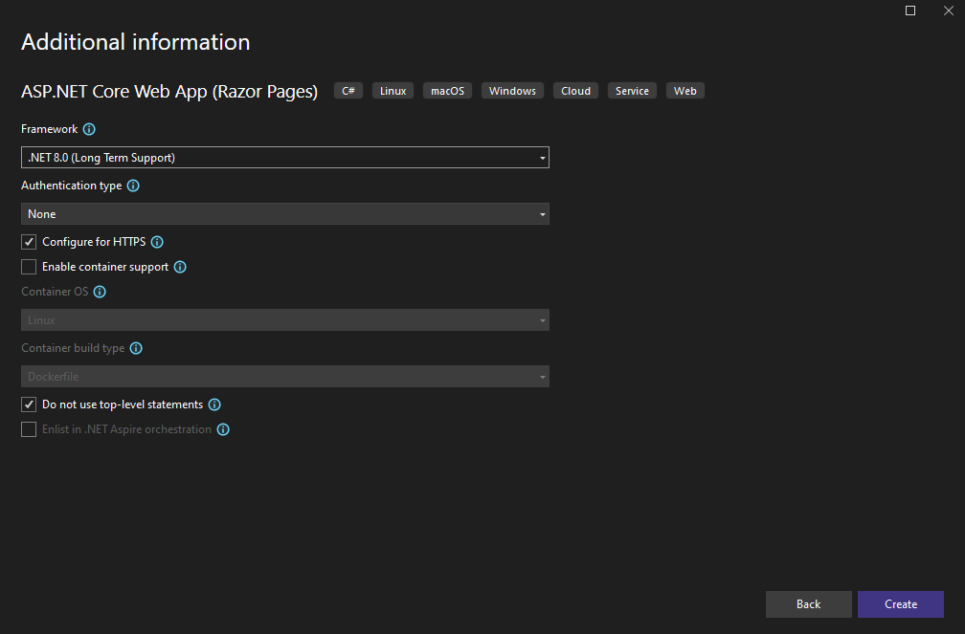Click the Windows platform tag
Viewport: 965px width, 634px height.
(512, 91)
